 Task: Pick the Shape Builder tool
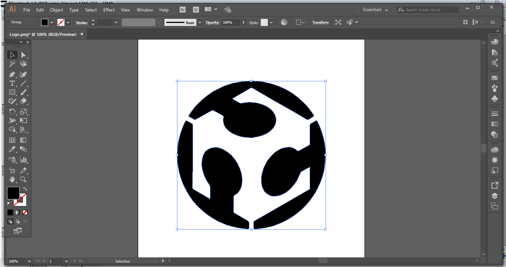(12, 129)
